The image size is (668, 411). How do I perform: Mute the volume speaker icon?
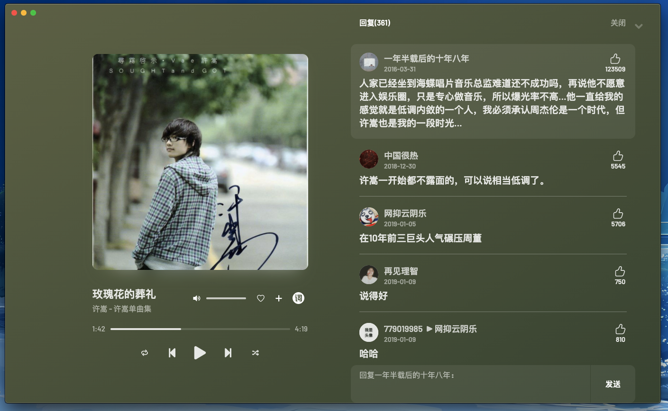pos(197,298)
